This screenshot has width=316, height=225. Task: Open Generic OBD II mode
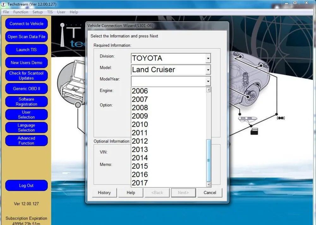click(x=27, y=89)
